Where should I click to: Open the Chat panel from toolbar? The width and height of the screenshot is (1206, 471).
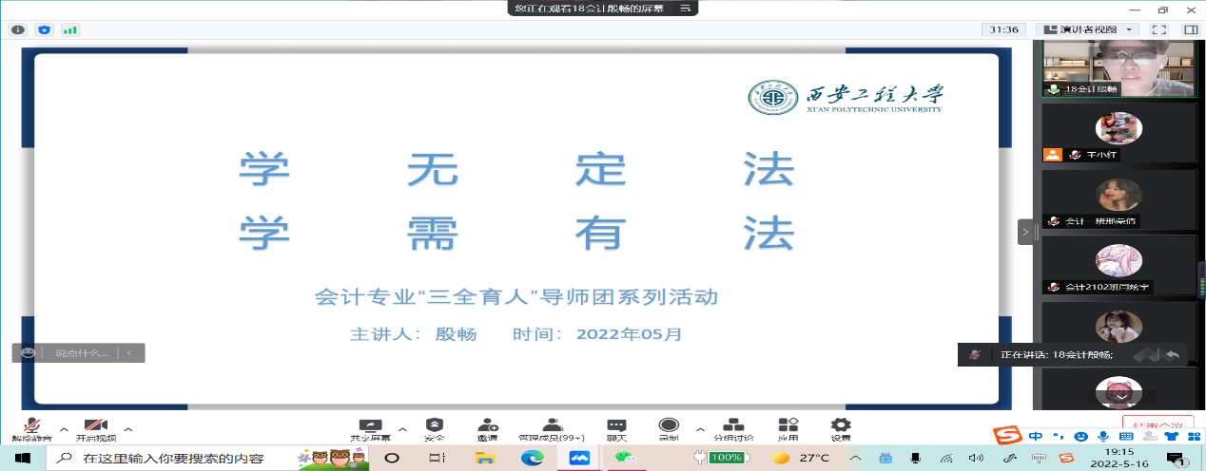[616, 427]
